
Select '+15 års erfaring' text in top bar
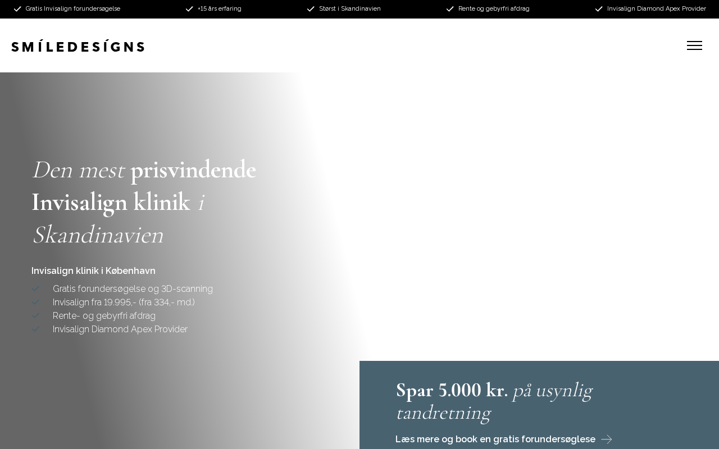click(x=220, y=9)
